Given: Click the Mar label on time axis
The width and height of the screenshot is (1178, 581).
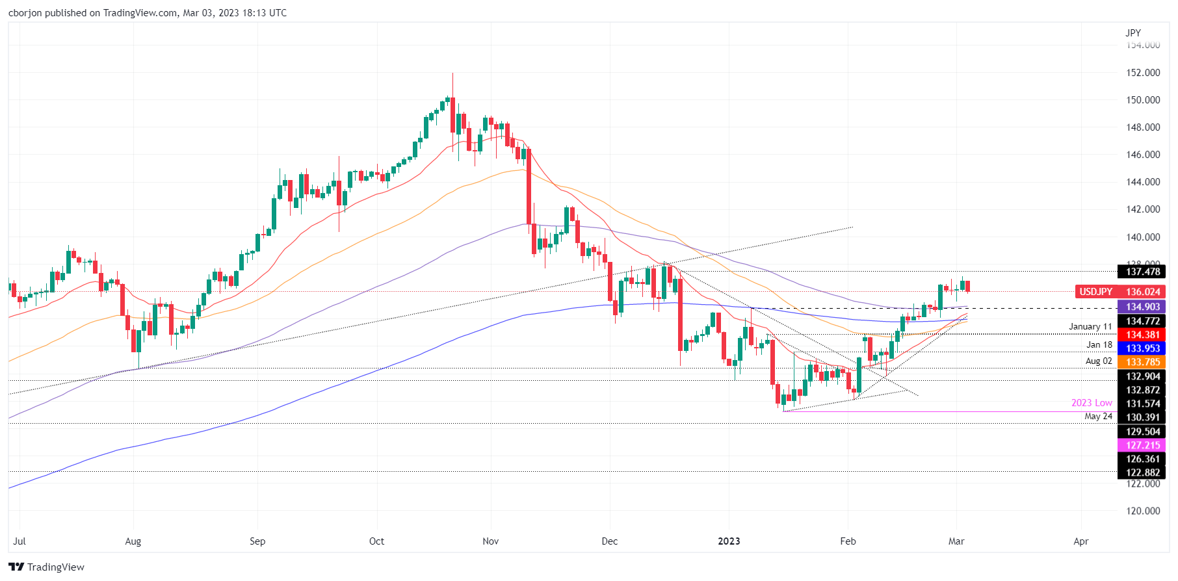Looking at the screenshot, I should pos(956,541).
